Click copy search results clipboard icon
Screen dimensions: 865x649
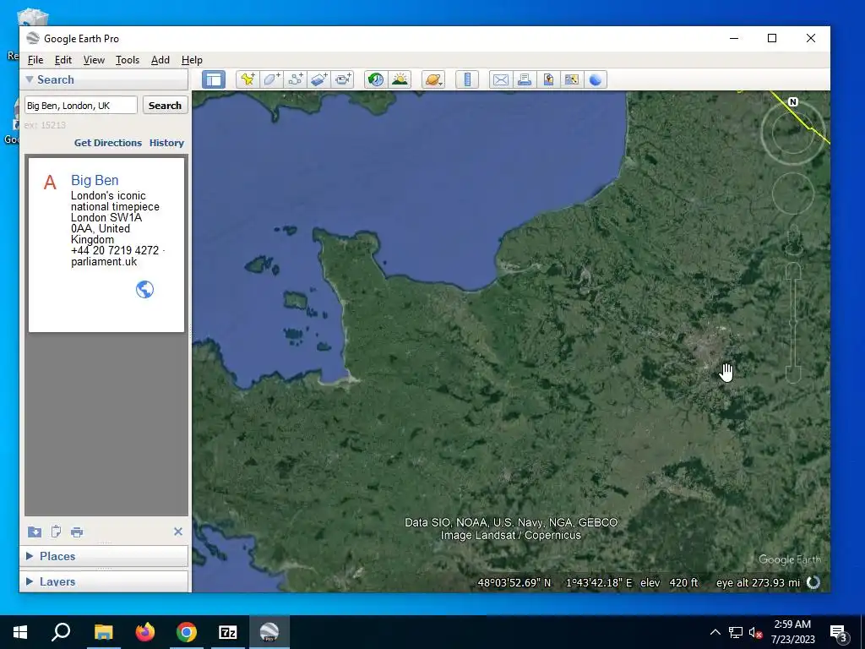[x=56, y=532]
